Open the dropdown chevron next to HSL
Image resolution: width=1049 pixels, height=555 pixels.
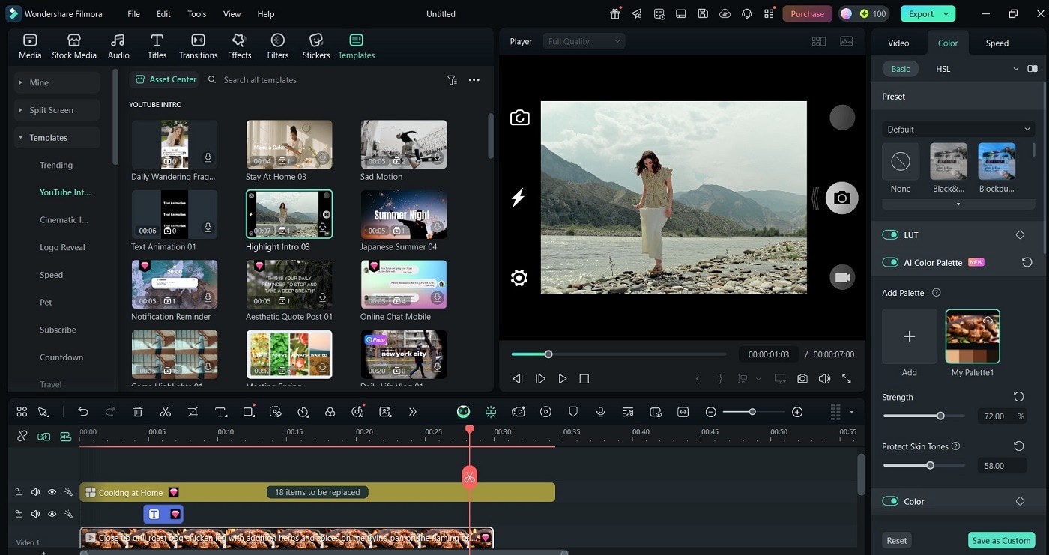(x=1016, y=69)
